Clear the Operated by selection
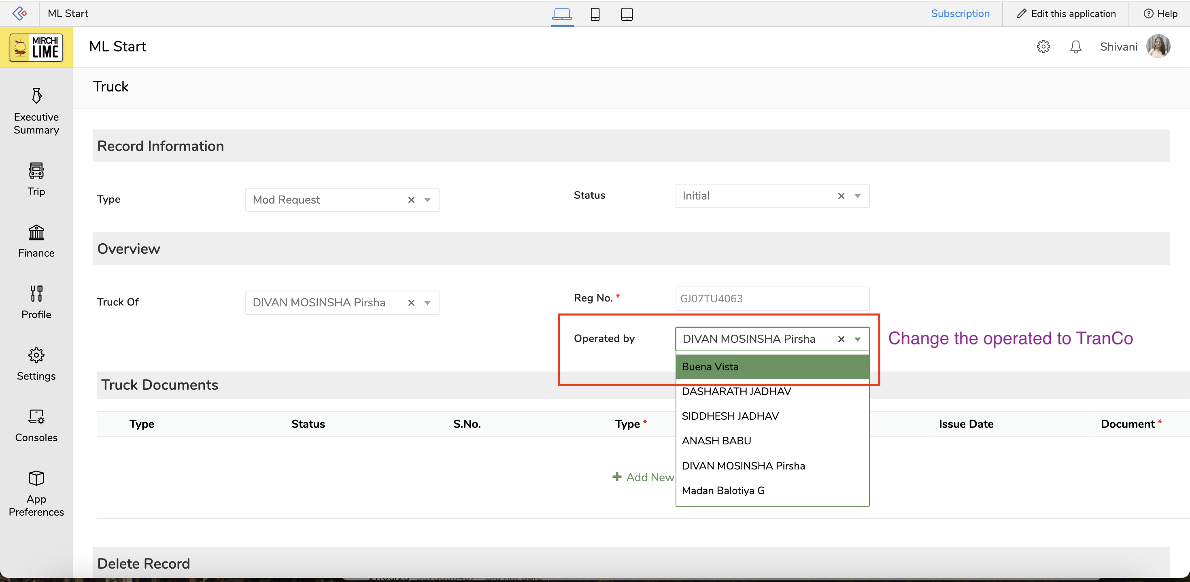This screenshot has width=1190, height=582. point(841,339)
